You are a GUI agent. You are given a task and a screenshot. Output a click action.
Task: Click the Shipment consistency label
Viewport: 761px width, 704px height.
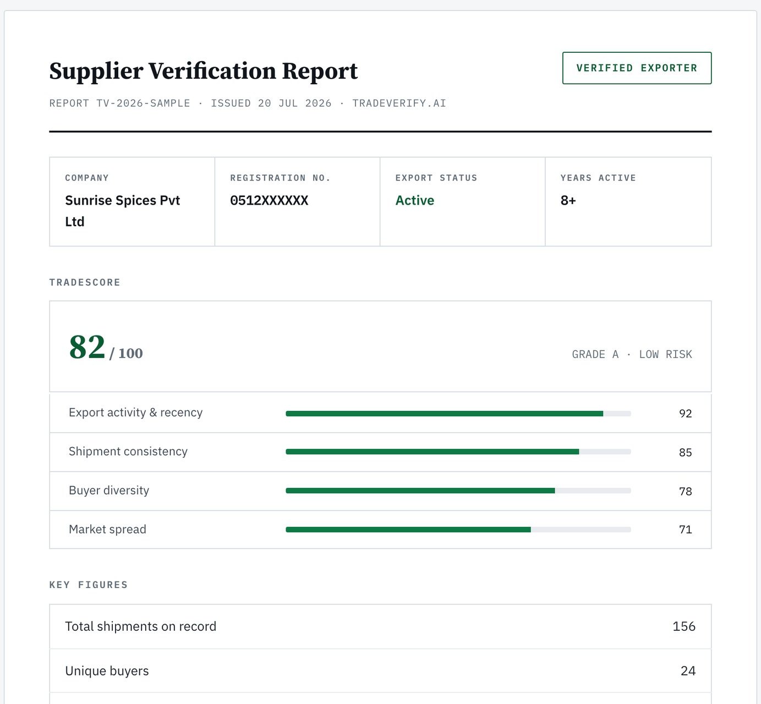pyautogui.click(x=128, y=452)
